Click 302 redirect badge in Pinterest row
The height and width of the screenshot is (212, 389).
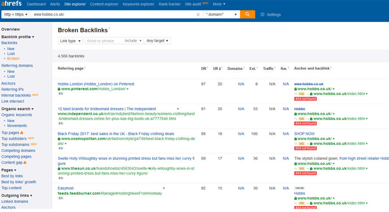(301, 94)
